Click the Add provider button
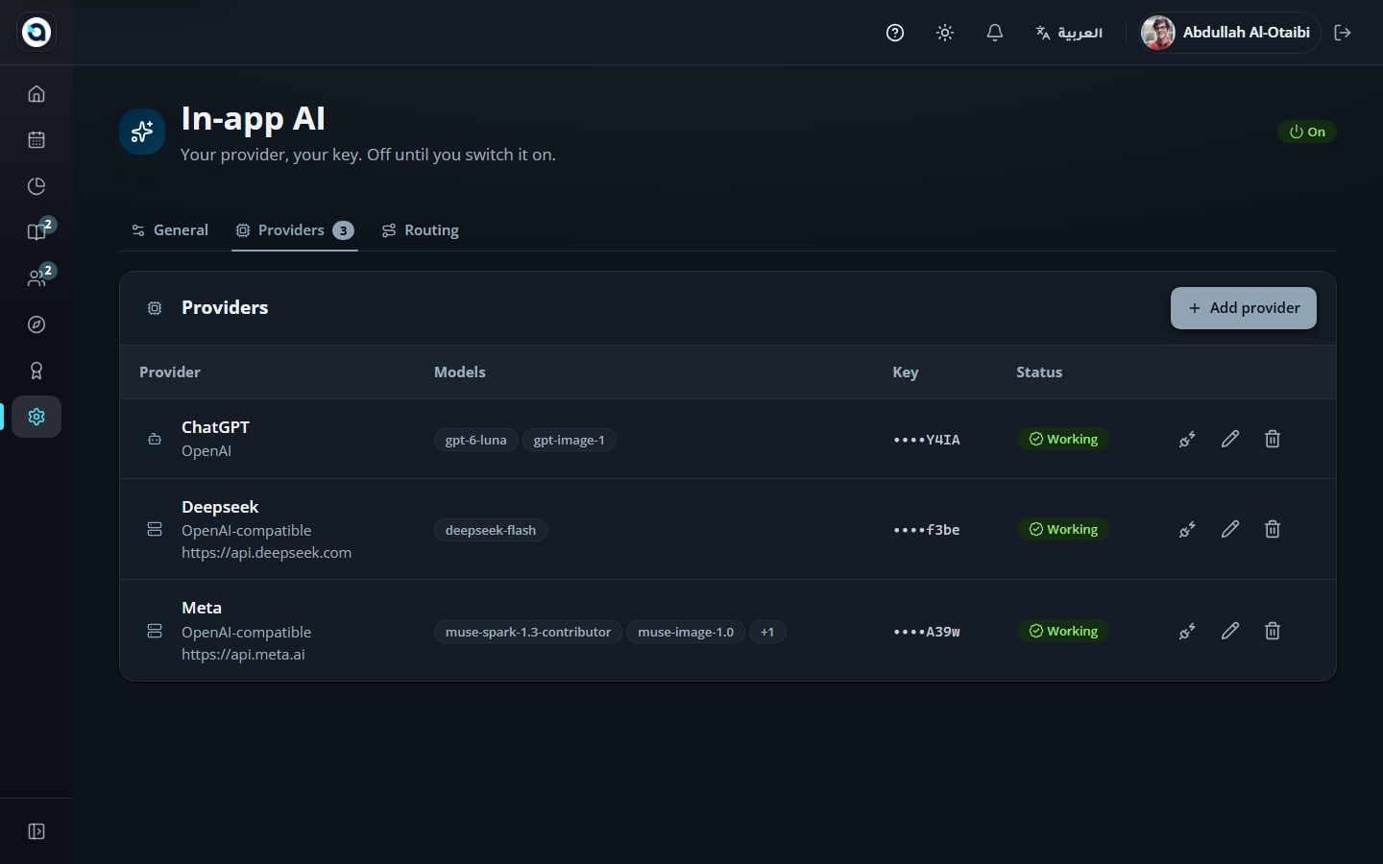Screen dimensions: 1383x864 click(1244, 308)
